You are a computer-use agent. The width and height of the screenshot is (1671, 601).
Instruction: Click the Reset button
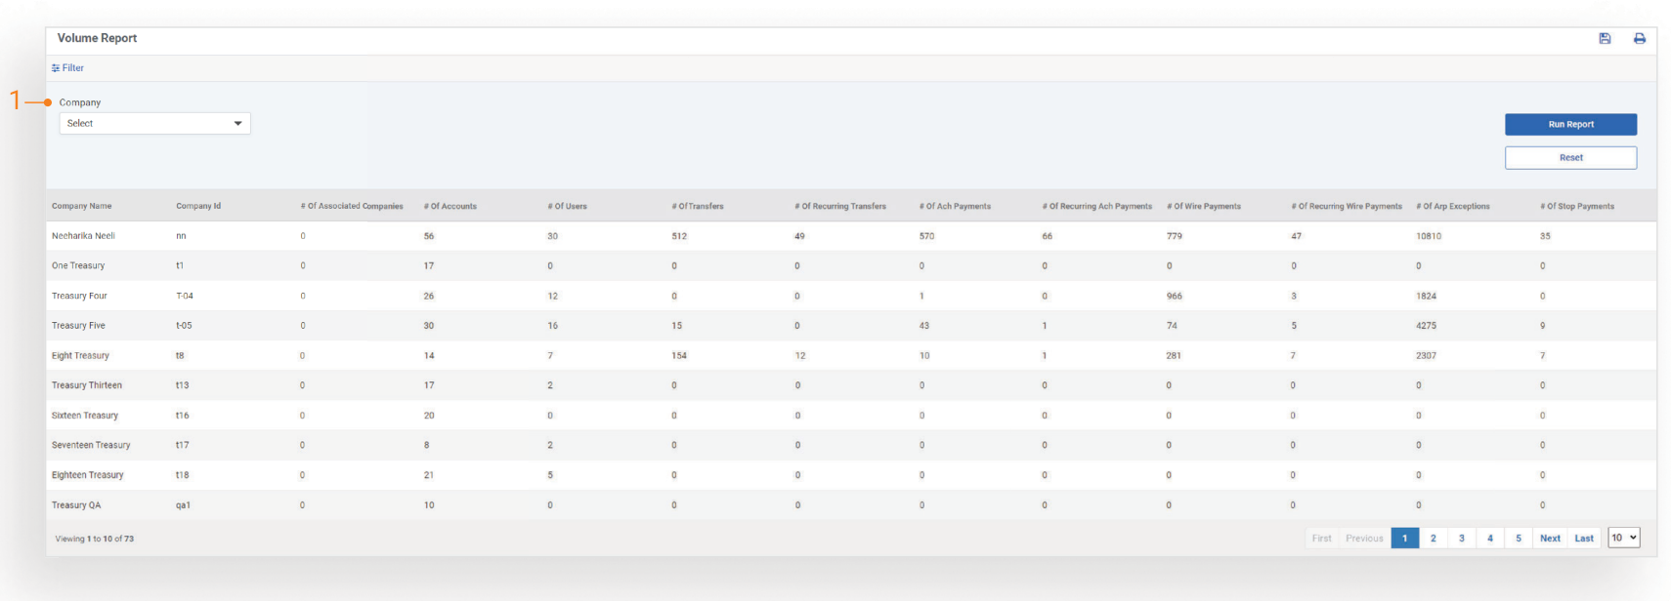coord(1570,158)
